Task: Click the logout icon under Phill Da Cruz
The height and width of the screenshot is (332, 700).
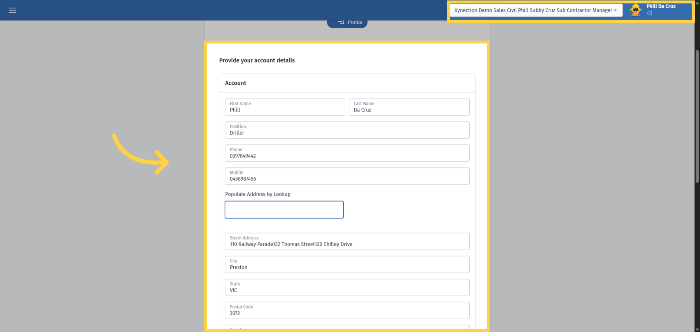Action: click(649, 13)
